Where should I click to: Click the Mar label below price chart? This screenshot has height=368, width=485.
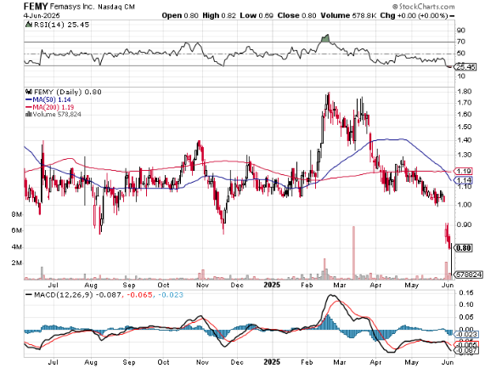point(339,285)
